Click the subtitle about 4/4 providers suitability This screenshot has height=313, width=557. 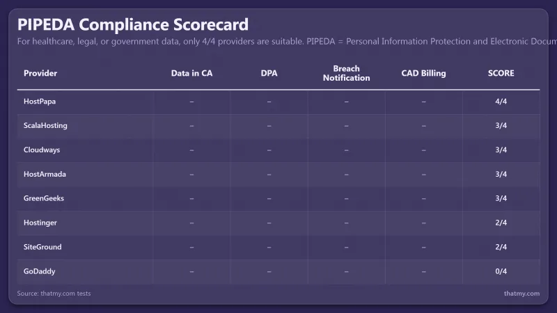[287, 42]
